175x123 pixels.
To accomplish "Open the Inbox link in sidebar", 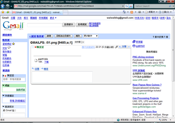I will click(6, 40).
